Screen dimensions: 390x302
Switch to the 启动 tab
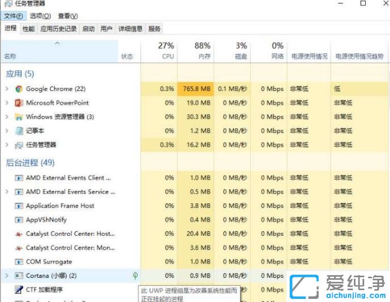coord(88,29)
